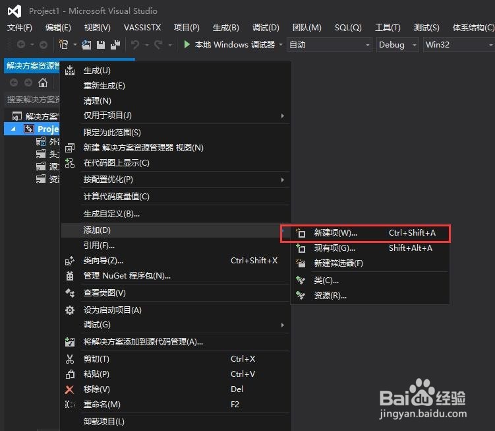This screenshot has width=495, height=431.
Task: Open the New Project dropdown arrow
Action: (75, 45)
